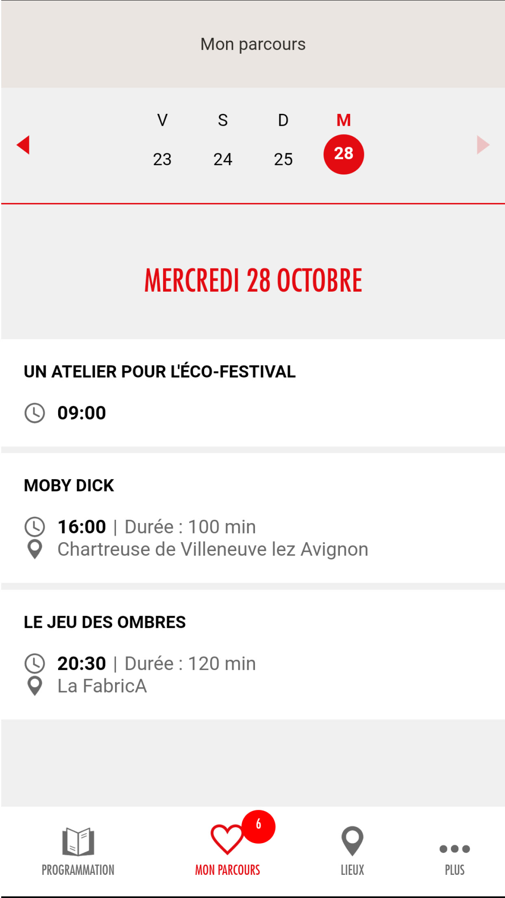This screenshot has height=898, width=505.
Task: Open Un Atelier pour l'Éco-Festival event
Action: pyautogui.click(x=160, y=372)
